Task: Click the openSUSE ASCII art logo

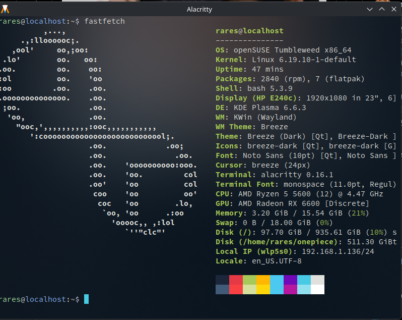Action: click(x=98, y=132)
